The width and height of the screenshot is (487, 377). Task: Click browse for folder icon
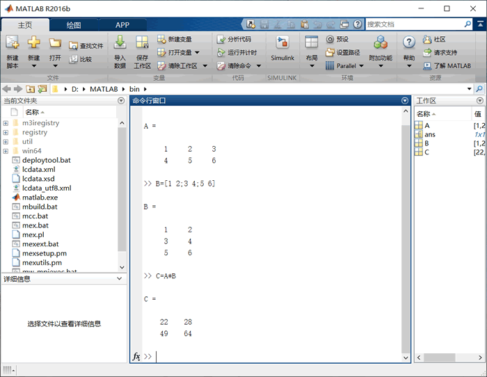click(42, 89)
